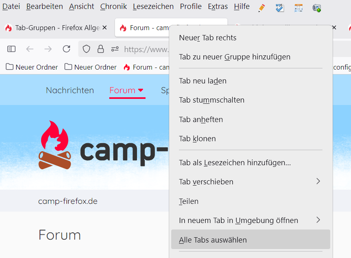Click the padlock site security icon
The height and width of the screenshot is (258, 351).
point(101,49)
